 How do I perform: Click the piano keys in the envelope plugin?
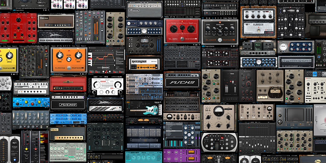tap(90, 59)
